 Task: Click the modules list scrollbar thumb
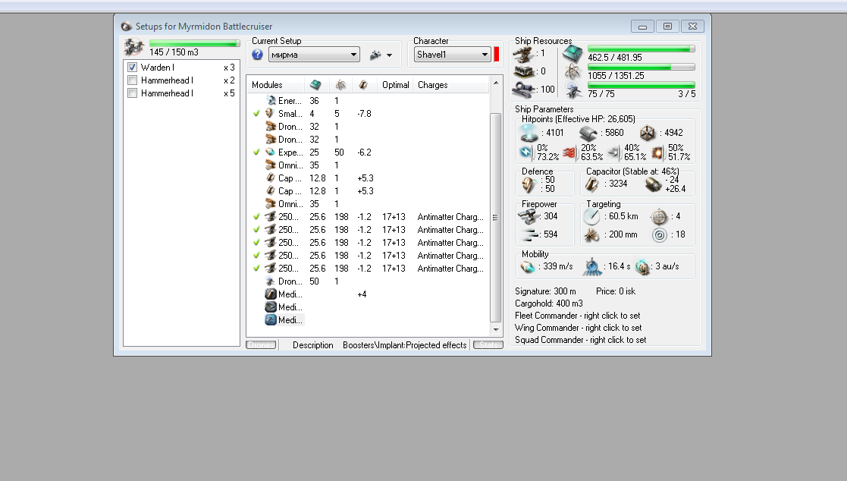(496, 217)
